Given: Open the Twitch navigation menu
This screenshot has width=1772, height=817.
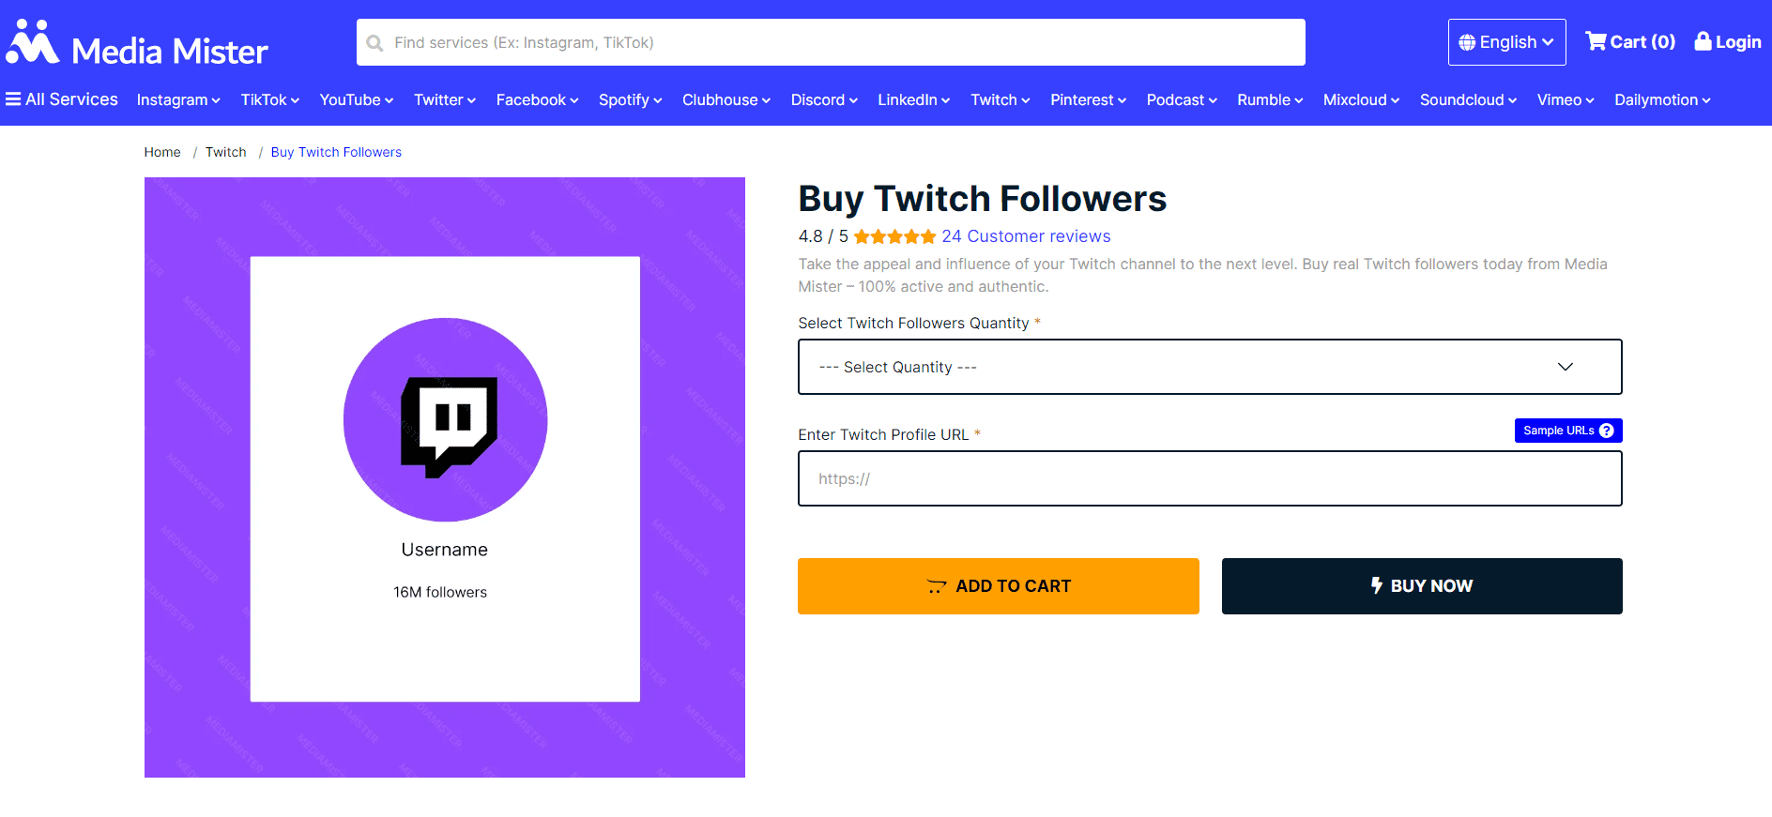Looking at the screenshot, I should (x=1000, y=100).
